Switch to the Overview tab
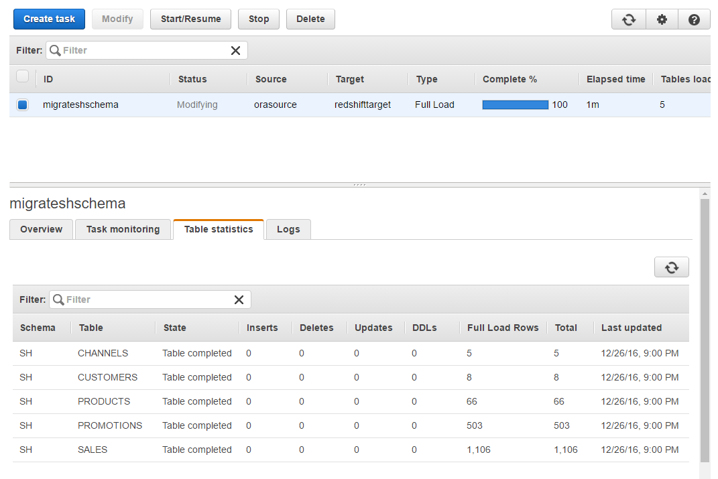The width and height of the screenshot is (718, 479). tap(41, 229)
